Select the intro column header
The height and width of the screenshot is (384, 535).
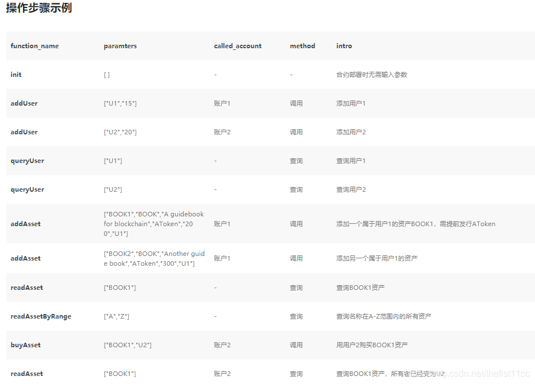coord(344,46)
